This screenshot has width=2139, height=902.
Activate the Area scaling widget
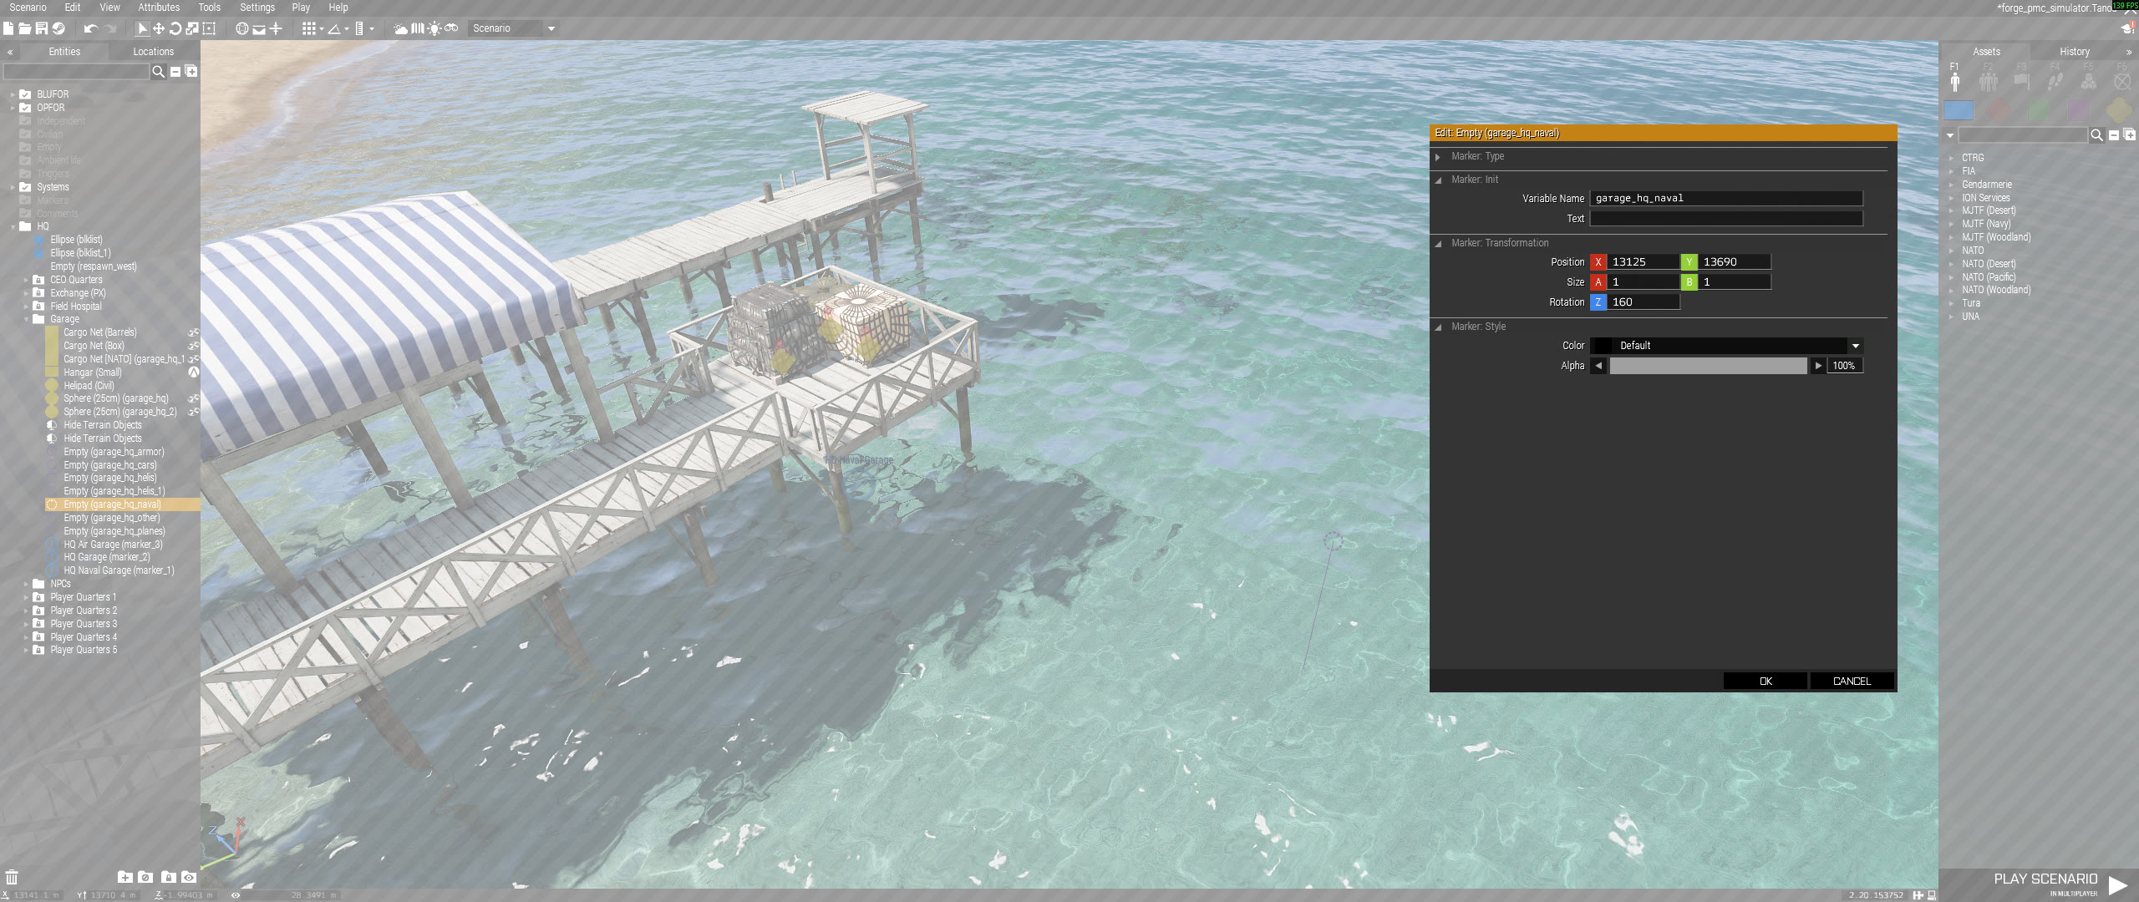(x=209, y=28)
